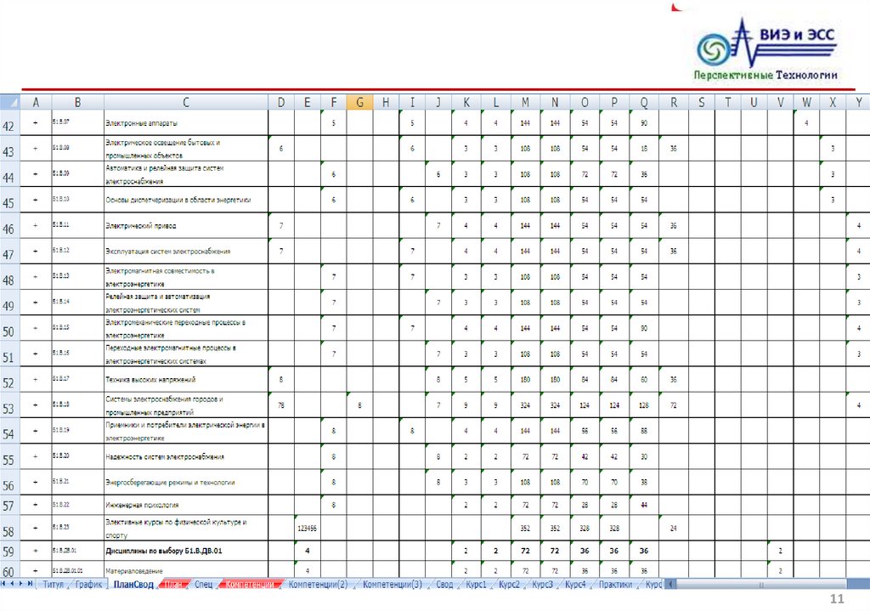Open the Курс4 sheet tab
This screenshot has height=611, width=870.
575,585
